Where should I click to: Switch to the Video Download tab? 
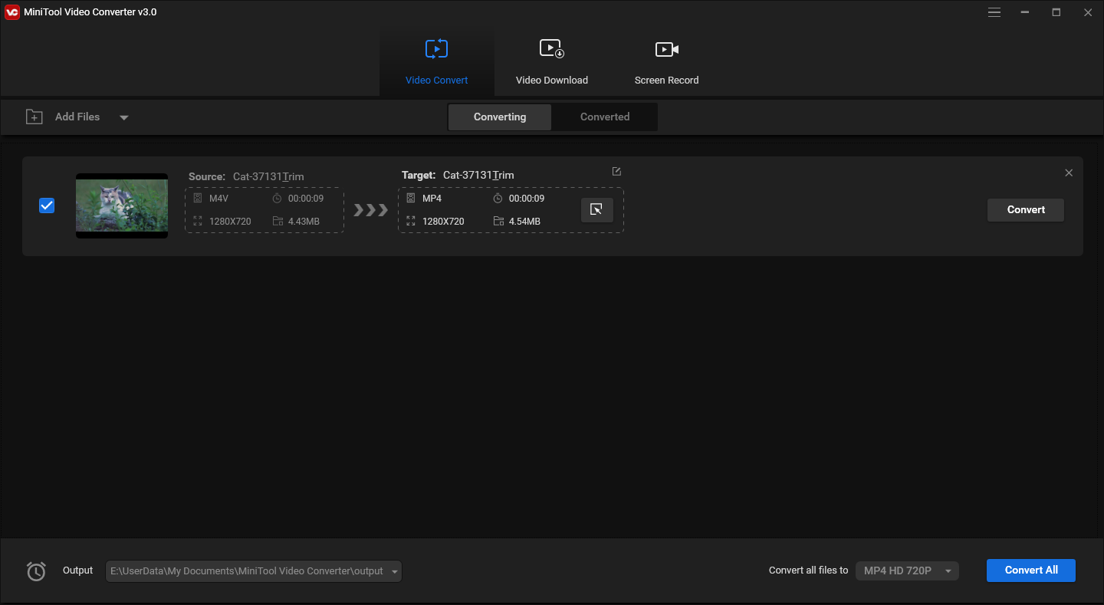coord(551,62)
